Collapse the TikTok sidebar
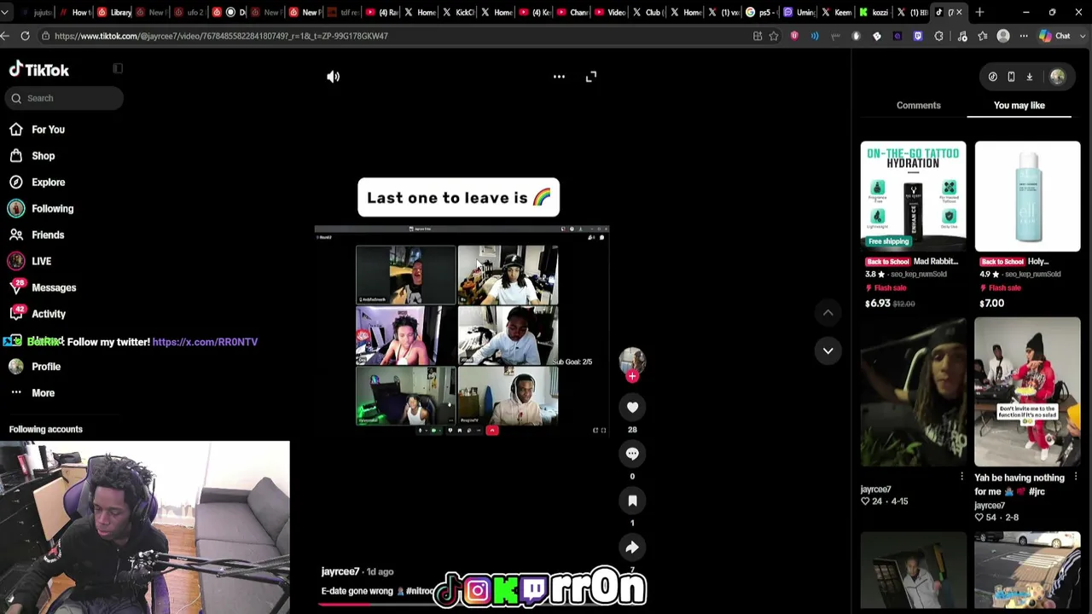1092x614 pixels. coord(118,68)
